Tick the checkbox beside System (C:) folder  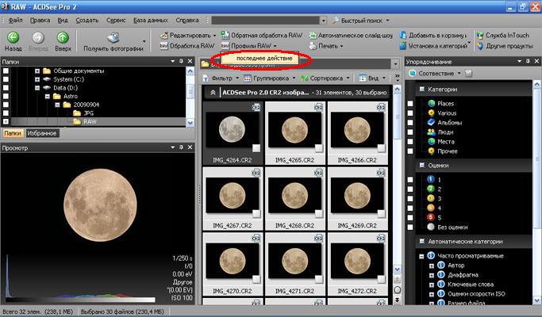[6, 79]
